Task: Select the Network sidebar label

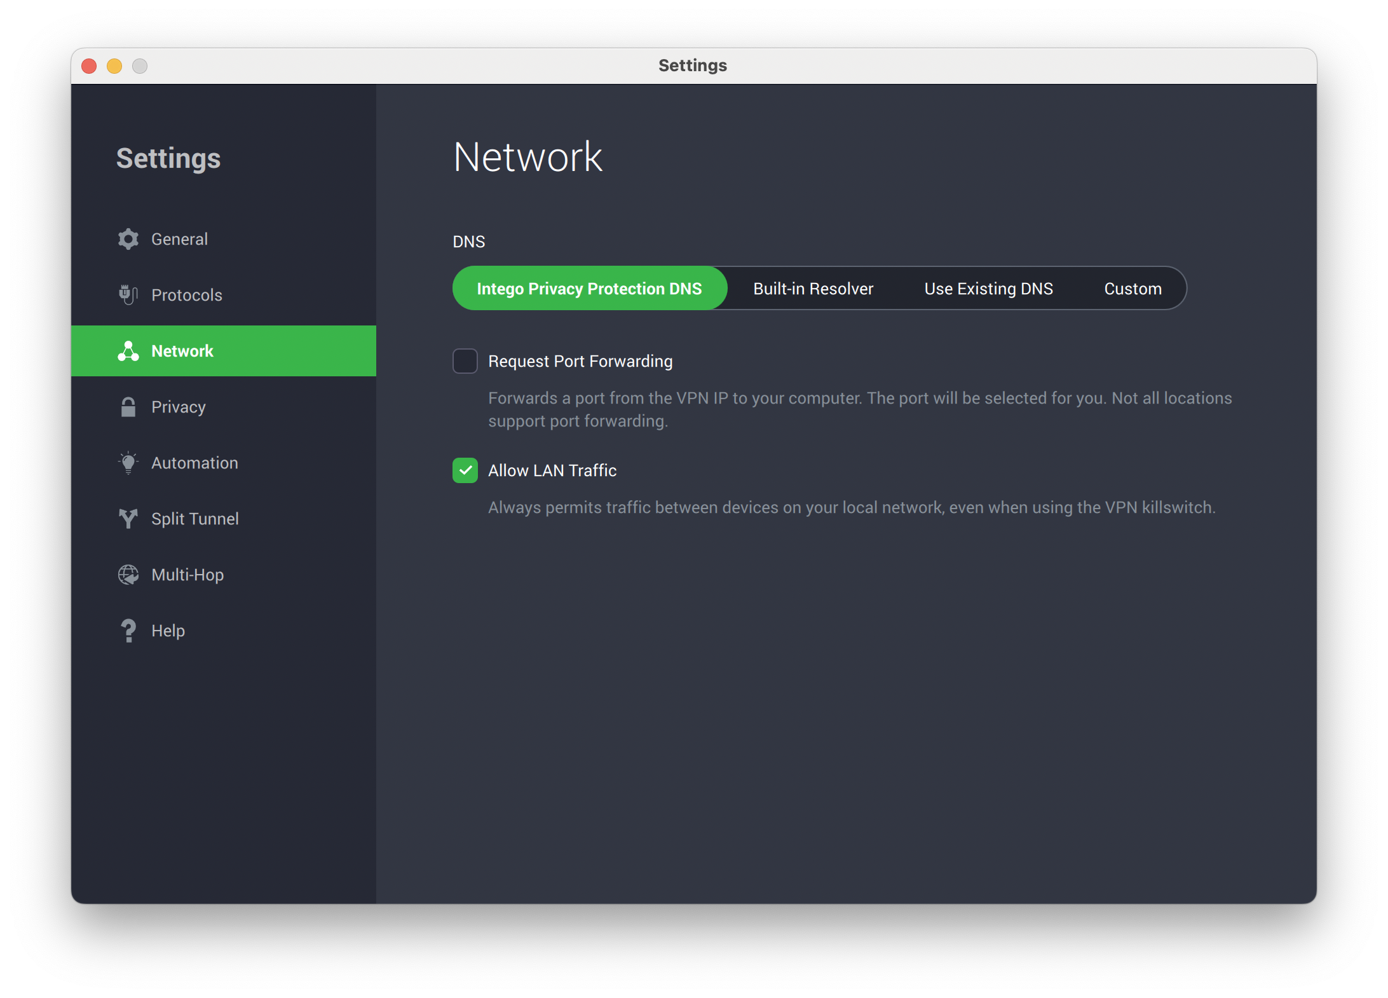Action: pos(182,351)
